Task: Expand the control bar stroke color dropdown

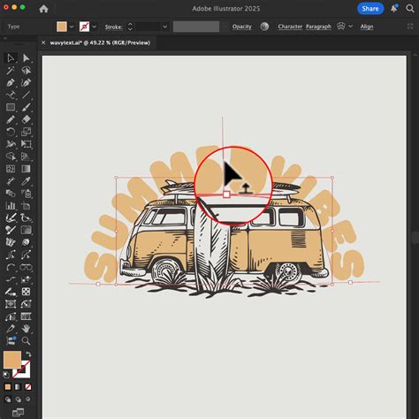Action: coord(95,27)
